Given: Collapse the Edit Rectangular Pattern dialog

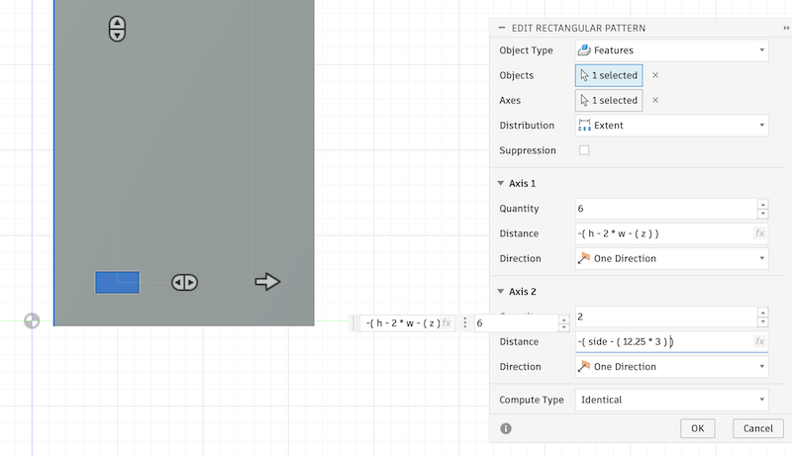Looking at the screenshot, I should click(502, 29).
